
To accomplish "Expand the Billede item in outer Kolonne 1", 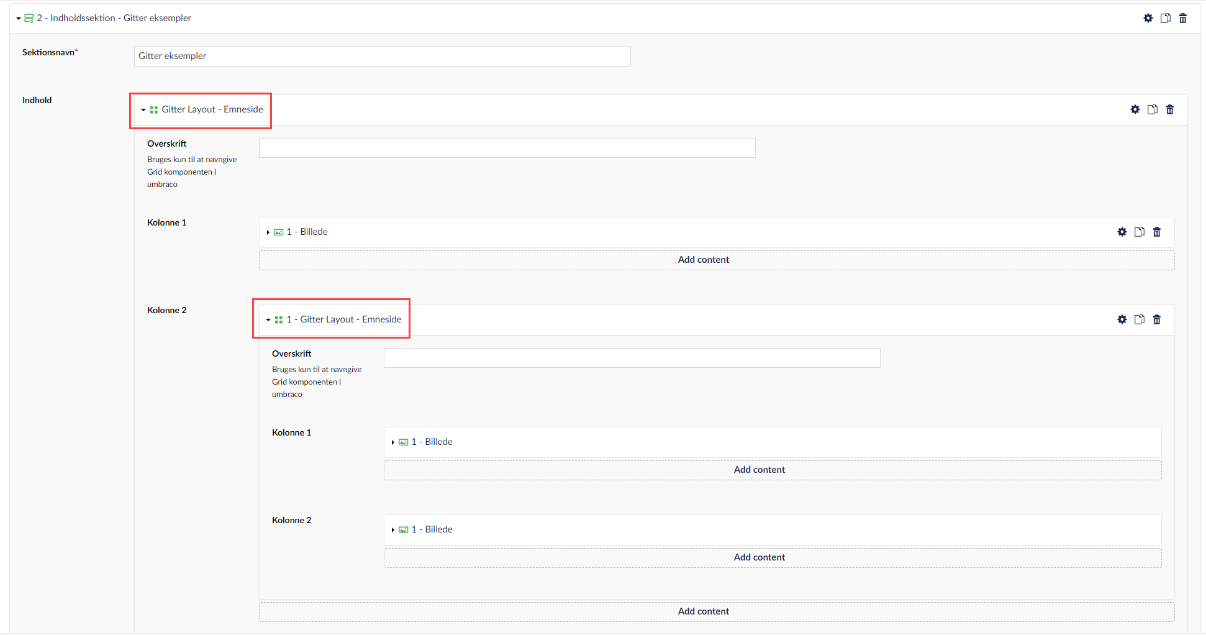I will point(268,232).
